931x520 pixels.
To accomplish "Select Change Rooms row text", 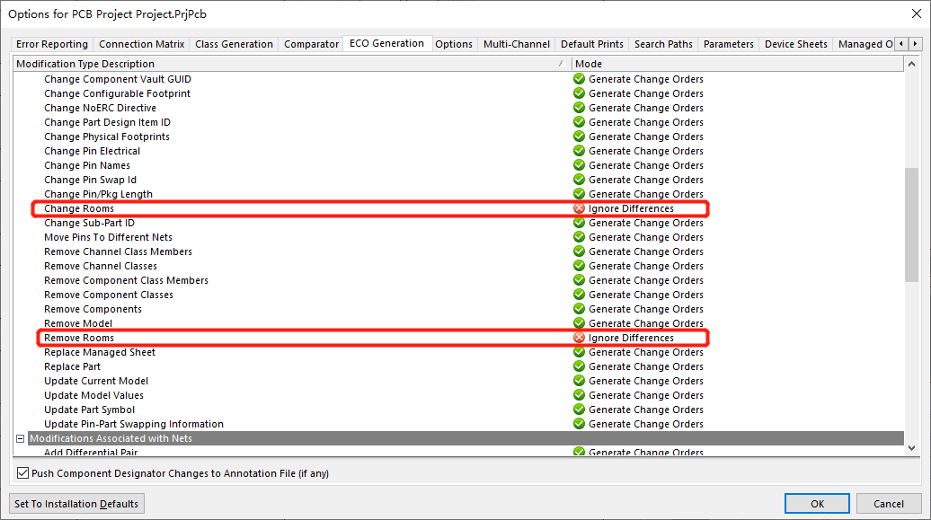I will (79, 208).
